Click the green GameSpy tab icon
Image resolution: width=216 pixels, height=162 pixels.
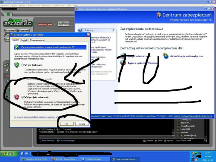pos(8,14)
